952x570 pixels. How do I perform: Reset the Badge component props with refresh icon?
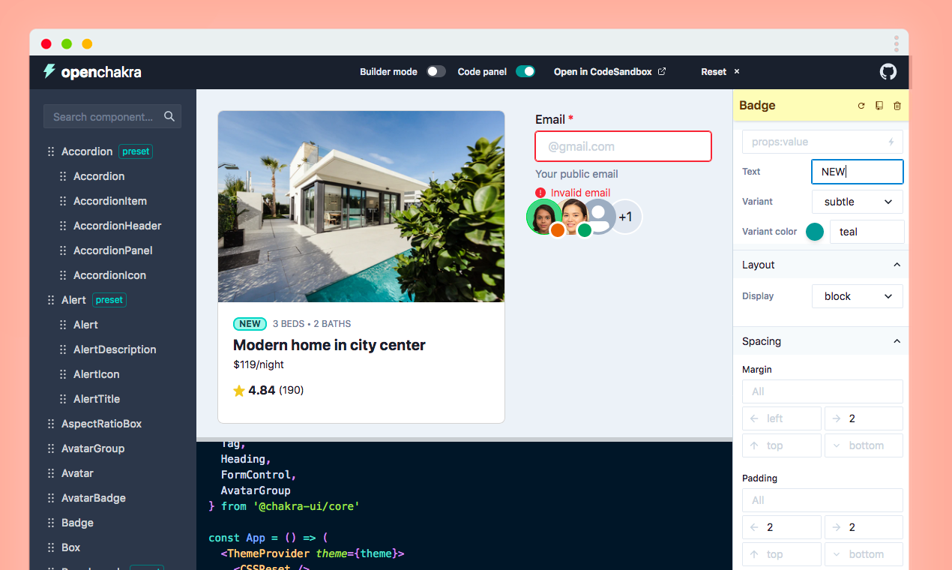click(x=861, y=106)
